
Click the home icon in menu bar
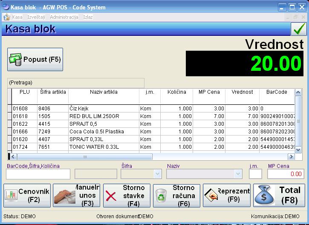(7, 17)
